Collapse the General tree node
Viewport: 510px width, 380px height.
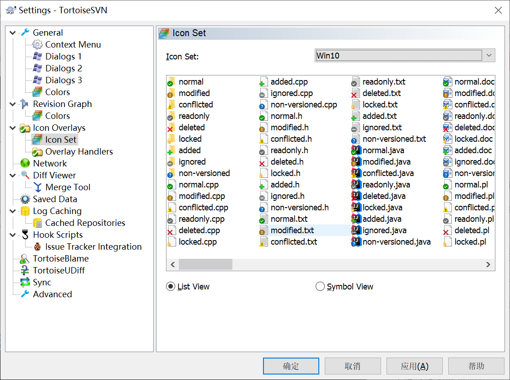(13, 32)
